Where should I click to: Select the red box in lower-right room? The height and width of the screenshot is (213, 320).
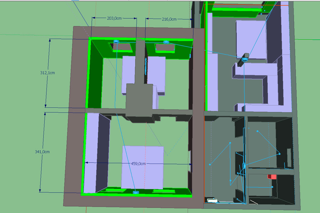pyautogui.click(x=272, y=177)
